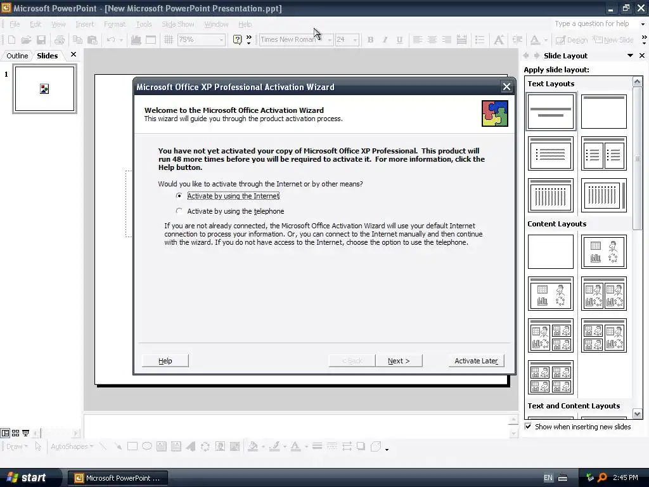Open the Times New Roman font dropdown

click(330, 40)
